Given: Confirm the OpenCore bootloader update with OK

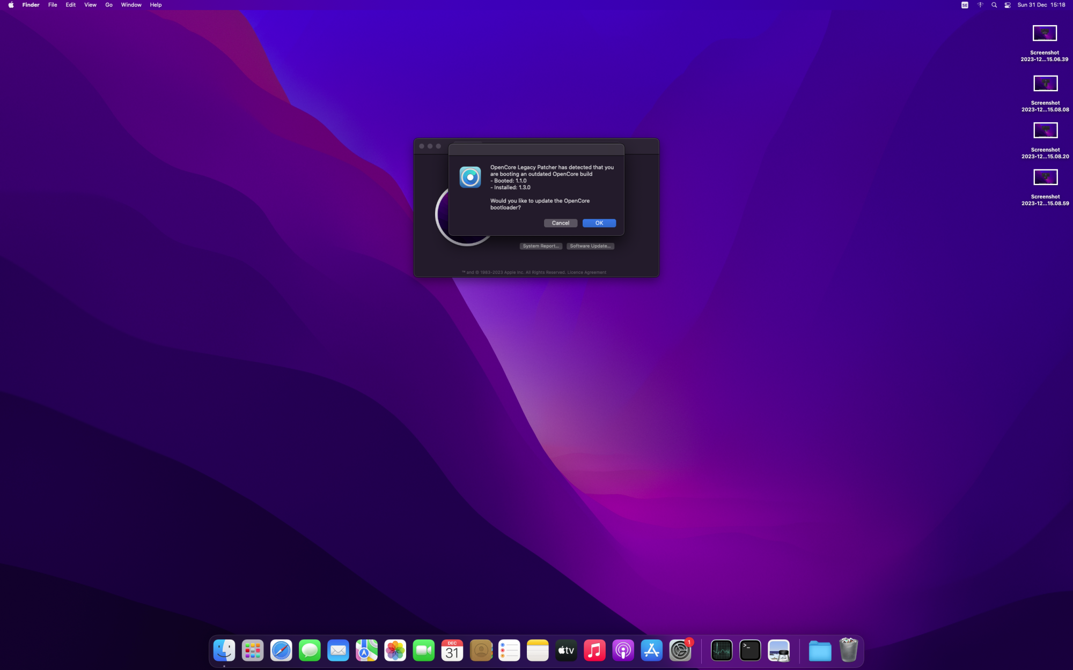Looking at the screenshot, I should tap(599, 223).
